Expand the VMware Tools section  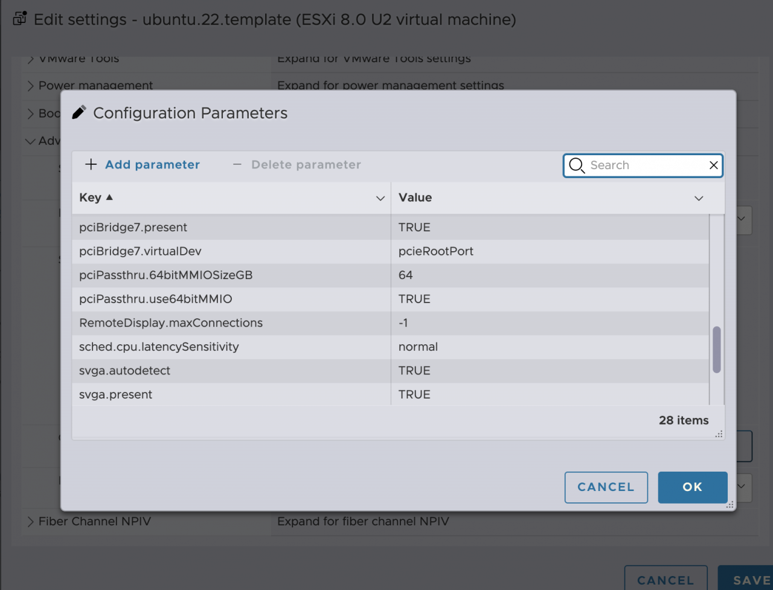(x=30, y=59)
